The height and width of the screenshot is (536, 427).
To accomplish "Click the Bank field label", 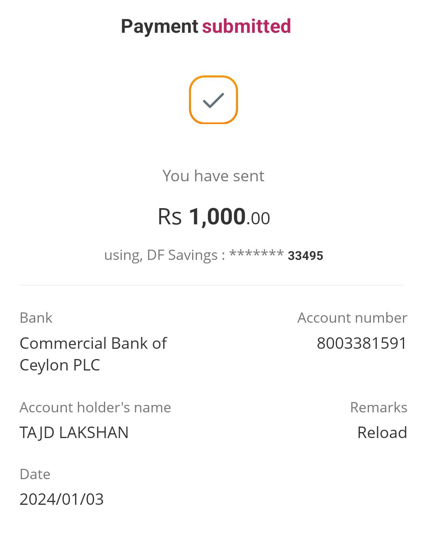I will click(36, 318).
